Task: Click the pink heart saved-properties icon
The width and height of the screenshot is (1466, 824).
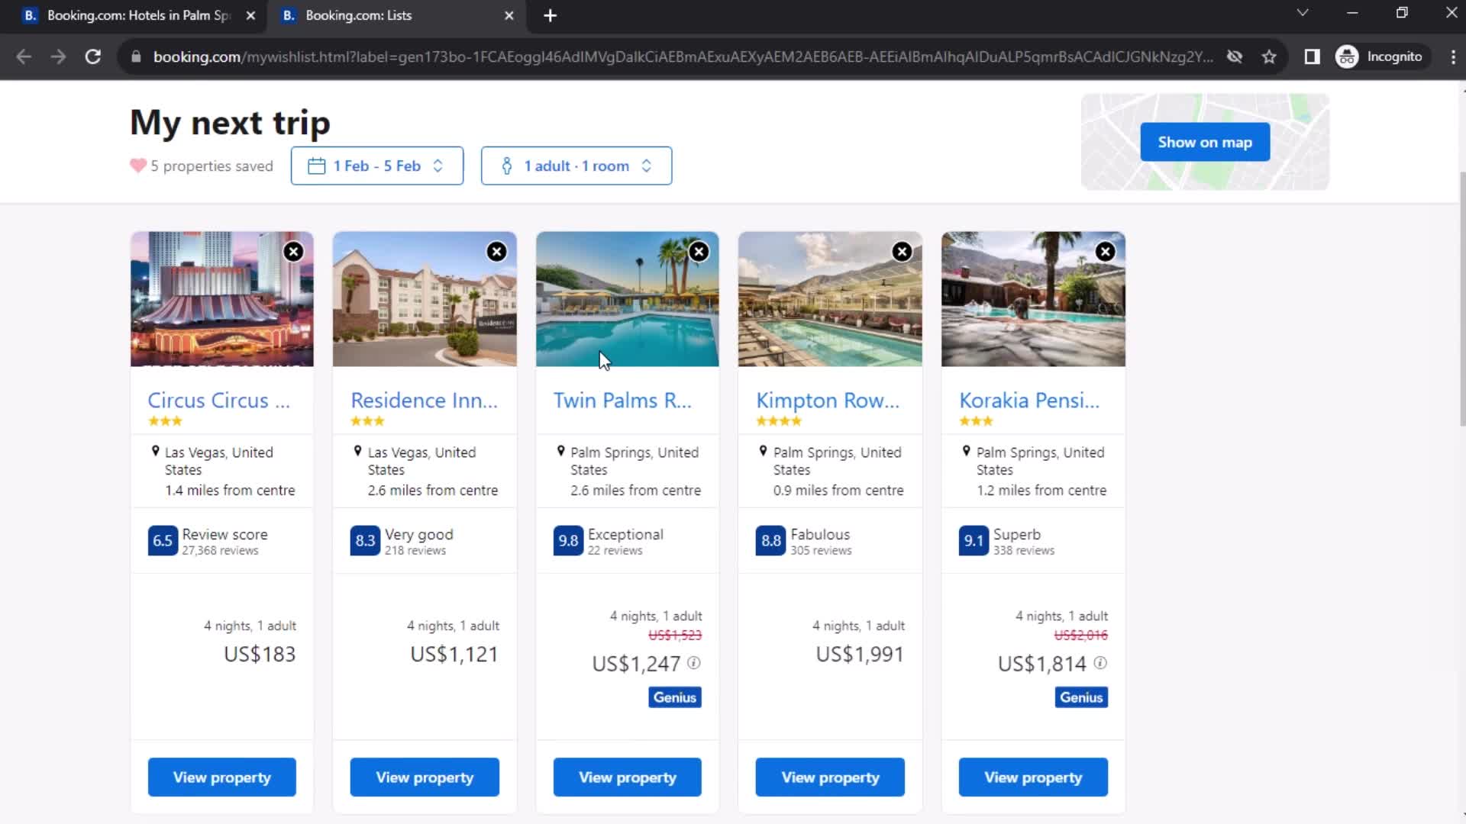Action: pyautogui.click(x=137, y=166)
